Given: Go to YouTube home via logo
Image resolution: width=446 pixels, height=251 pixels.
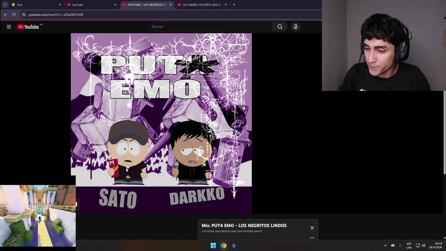Looking at the screenshot, I should pos(28,27).
